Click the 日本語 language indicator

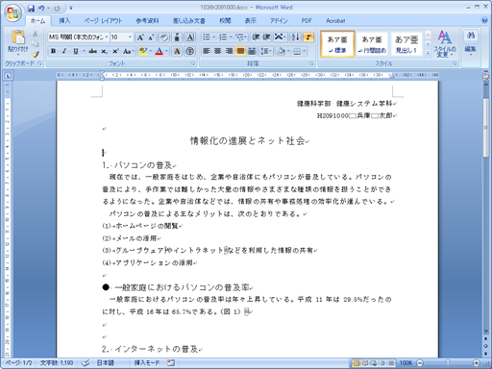point(106,363)
